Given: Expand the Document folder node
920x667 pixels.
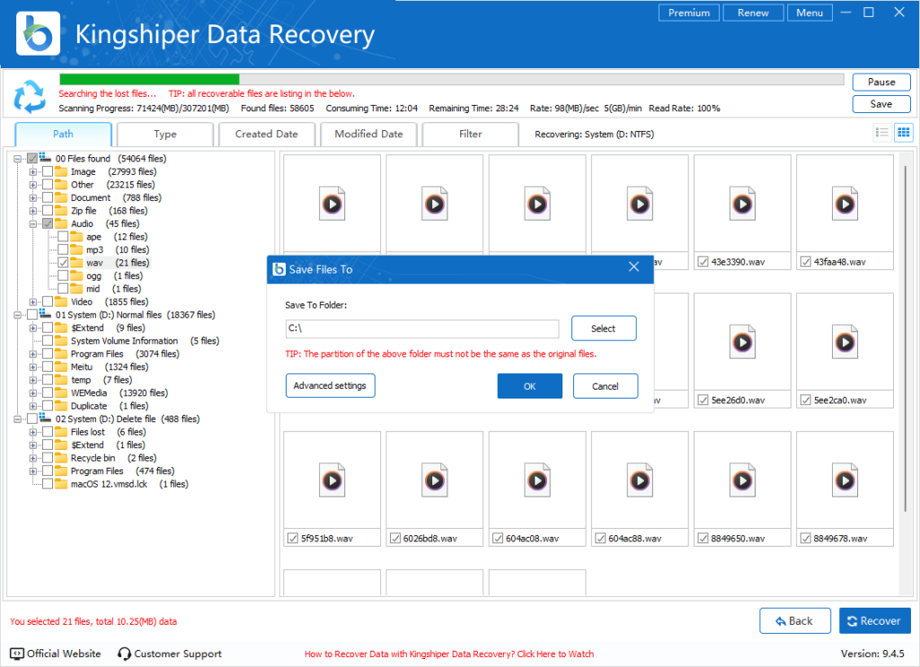Looking at the screenshot, I should 33,197.
